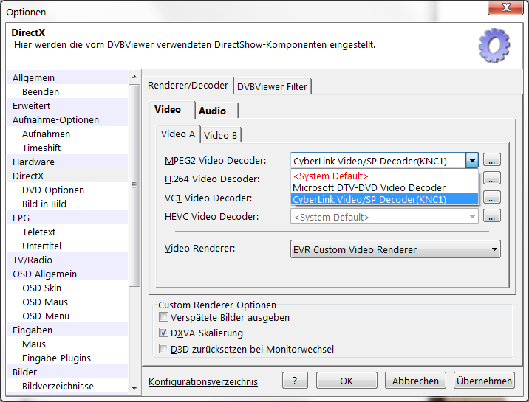The width and height of the screenshot is (529, 402).
Task: Open HEVC decoder properties ellipsis button
Action: pos(491,215)
